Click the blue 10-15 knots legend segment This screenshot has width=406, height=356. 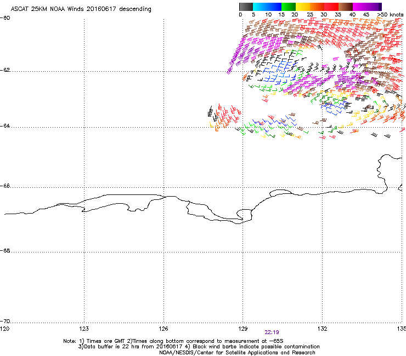tap(274, 7)
